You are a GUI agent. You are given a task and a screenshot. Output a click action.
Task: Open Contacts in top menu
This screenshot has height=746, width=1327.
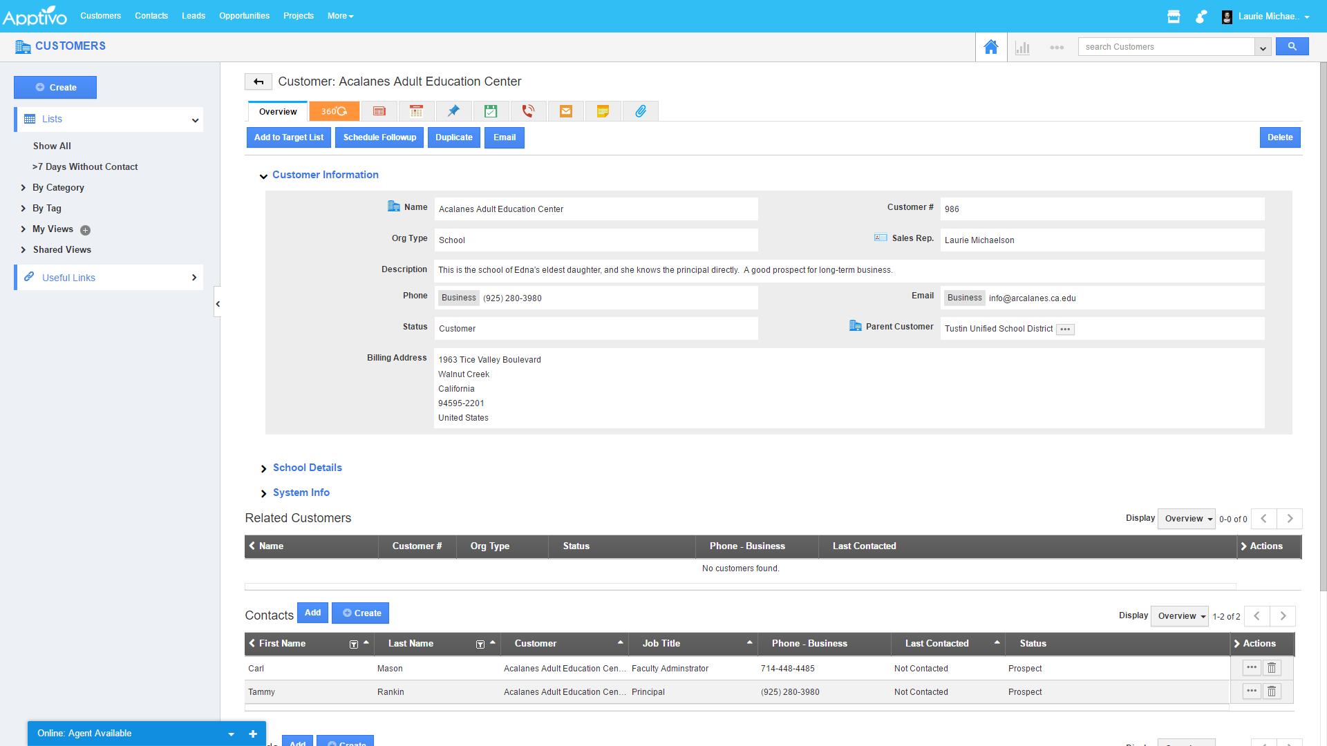151,16
